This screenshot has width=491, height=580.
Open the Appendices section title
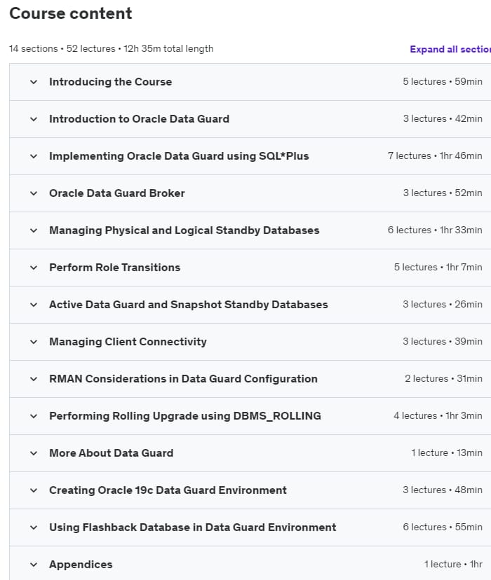pyautogui.click(x=81, y=565)
